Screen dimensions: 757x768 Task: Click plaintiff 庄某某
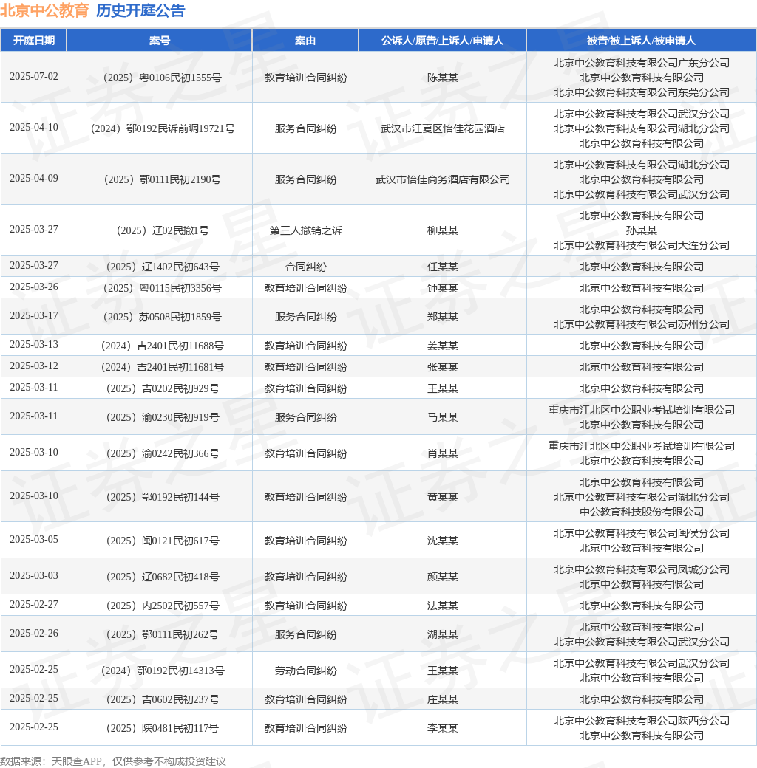(x=442, y=699)
